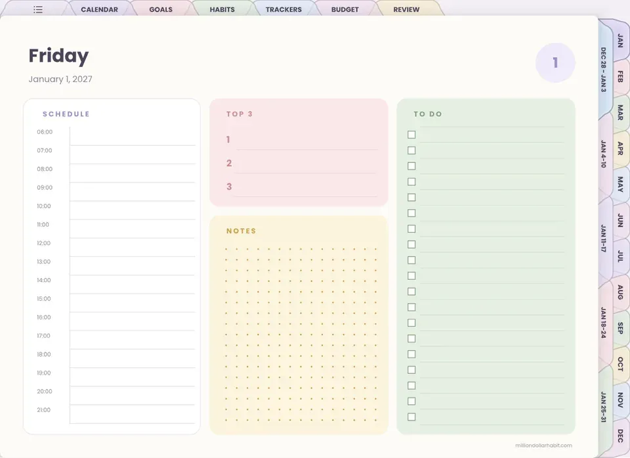Select the 12:00 schedule slot
Screen dimensions: 630x458
[x=133, y=247]
